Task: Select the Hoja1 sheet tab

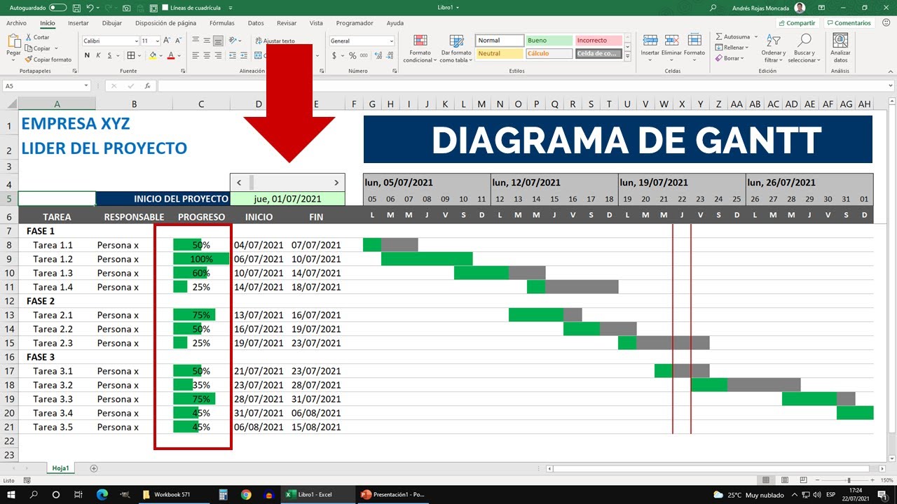Action: click(60, 468)
